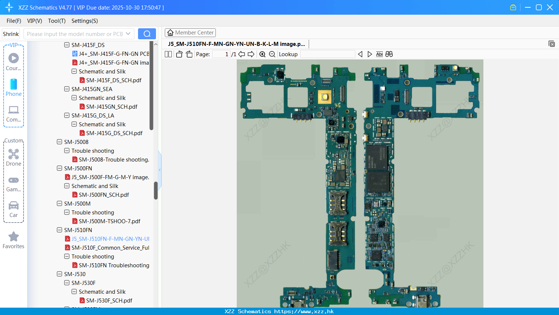Screen dimensions: 559x315
Task: Open the File(F) menu
Action: (x=14, y=21)
